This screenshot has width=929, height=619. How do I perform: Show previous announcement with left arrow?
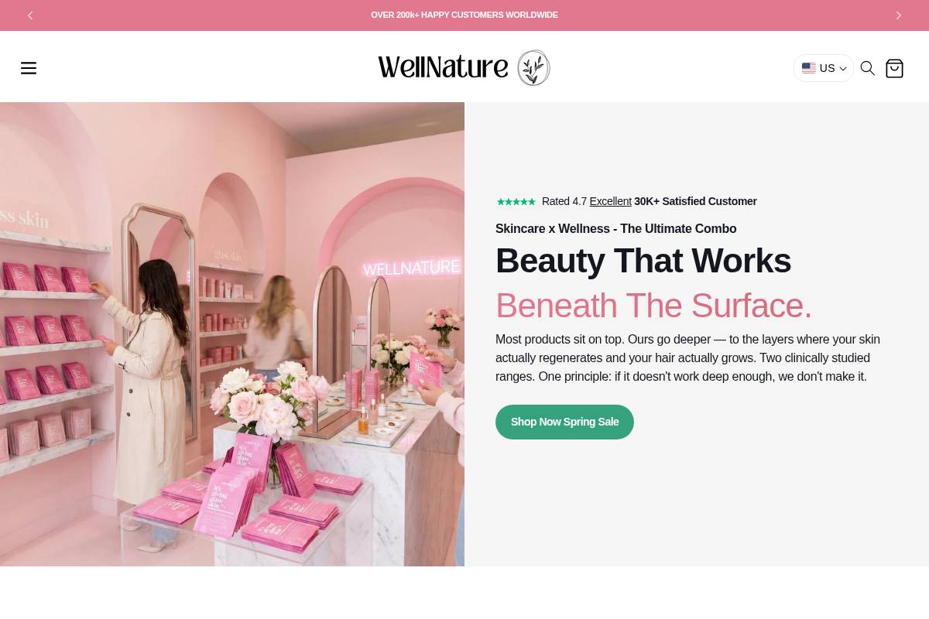click(30, 15)
